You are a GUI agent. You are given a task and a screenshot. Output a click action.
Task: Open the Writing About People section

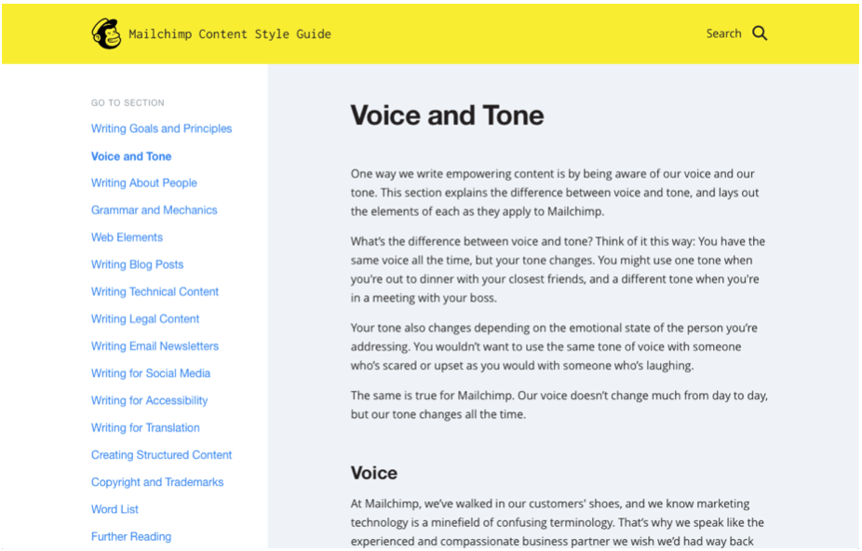(144, 183)
